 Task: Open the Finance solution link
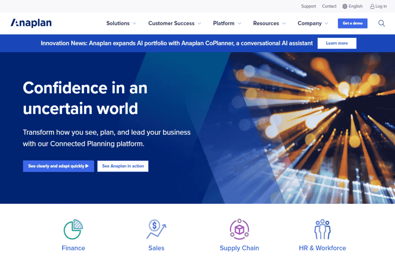pyautogui.click(x=73, y=248)
